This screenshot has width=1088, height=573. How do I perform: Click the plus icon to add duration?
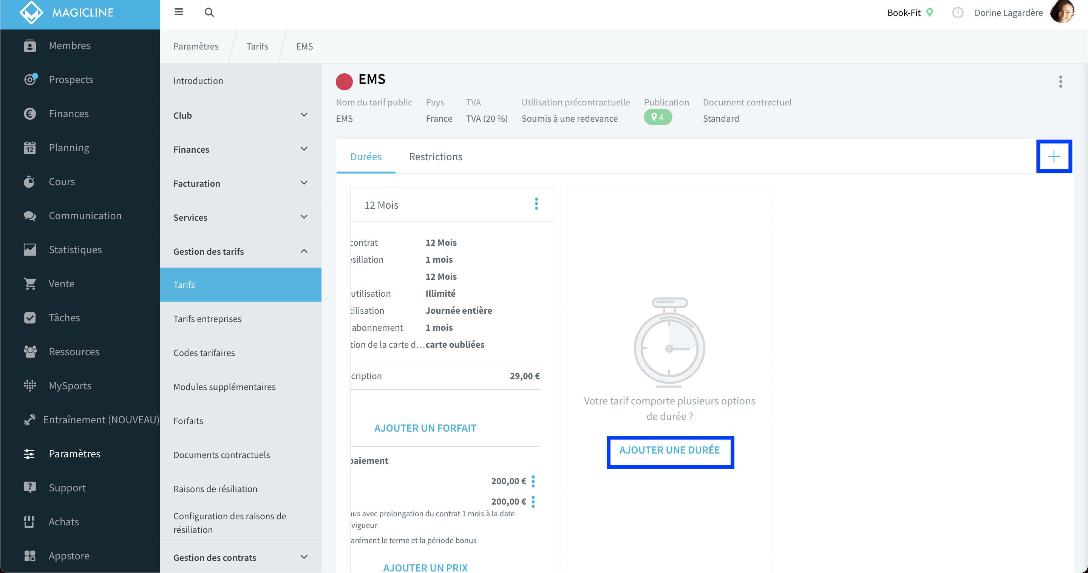(1054, 157)
